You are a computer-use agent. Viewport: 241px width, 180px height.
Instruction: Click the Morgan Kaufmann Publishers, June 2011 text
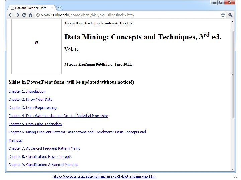[98, 64]
